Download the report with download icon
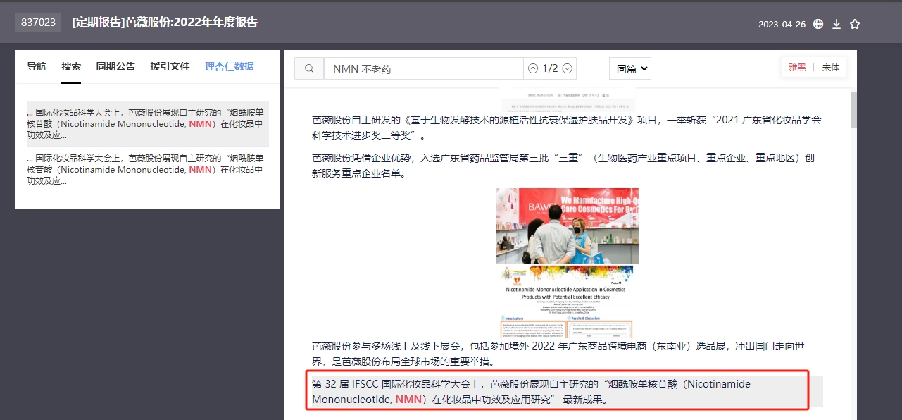This screenshot has height=420, width=902. click(837, 24)
